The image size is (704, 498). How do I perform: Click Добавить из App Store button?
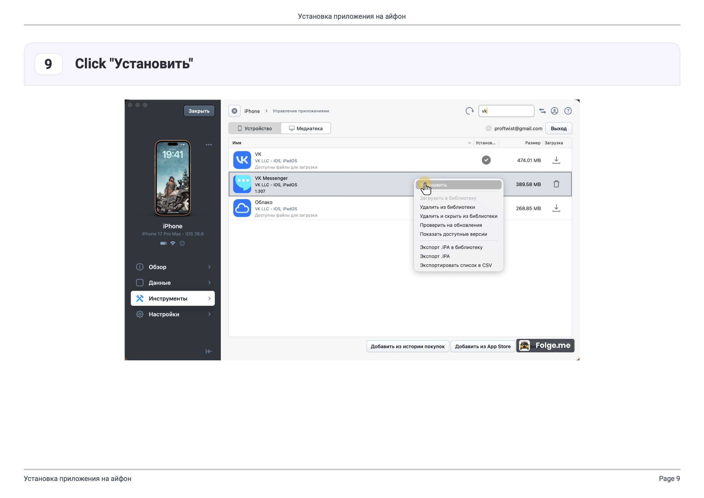tap(483, 346)
